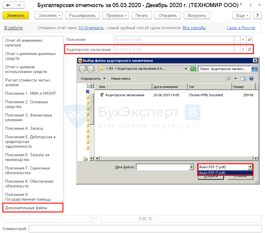Click the search magnifier in file dialog
Screen dimensions: 265x233
254,69
